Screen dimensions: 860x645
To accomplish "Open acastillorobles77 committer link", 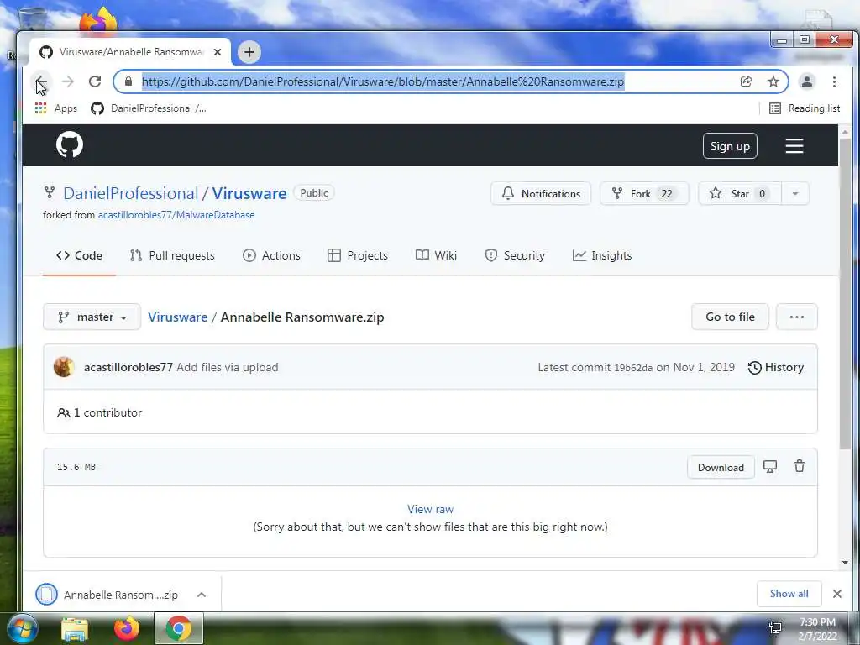I will [128, 368].
